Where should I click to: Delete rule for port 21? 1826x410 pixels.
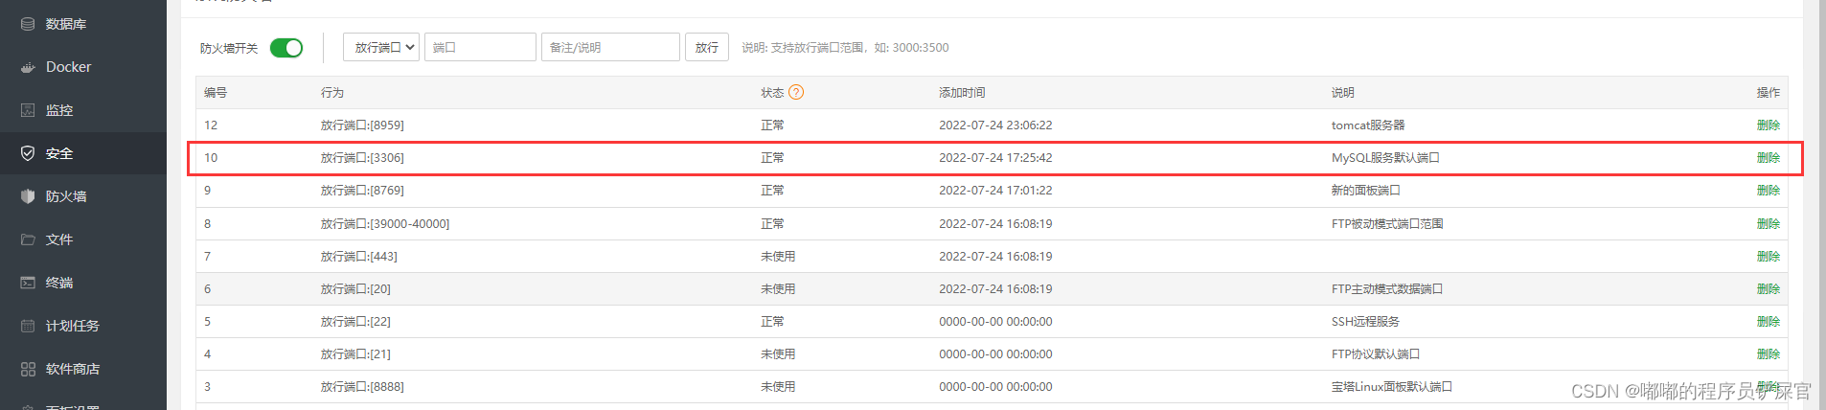[x=1768, y=354]
